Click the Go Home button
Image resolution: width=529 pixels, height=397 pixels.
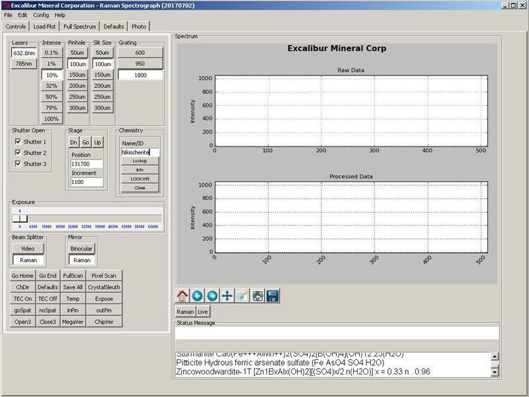point(22,275)
